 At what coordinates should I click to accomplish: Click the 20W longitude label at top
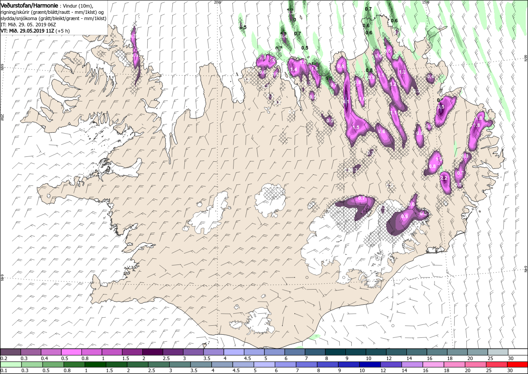218,2
